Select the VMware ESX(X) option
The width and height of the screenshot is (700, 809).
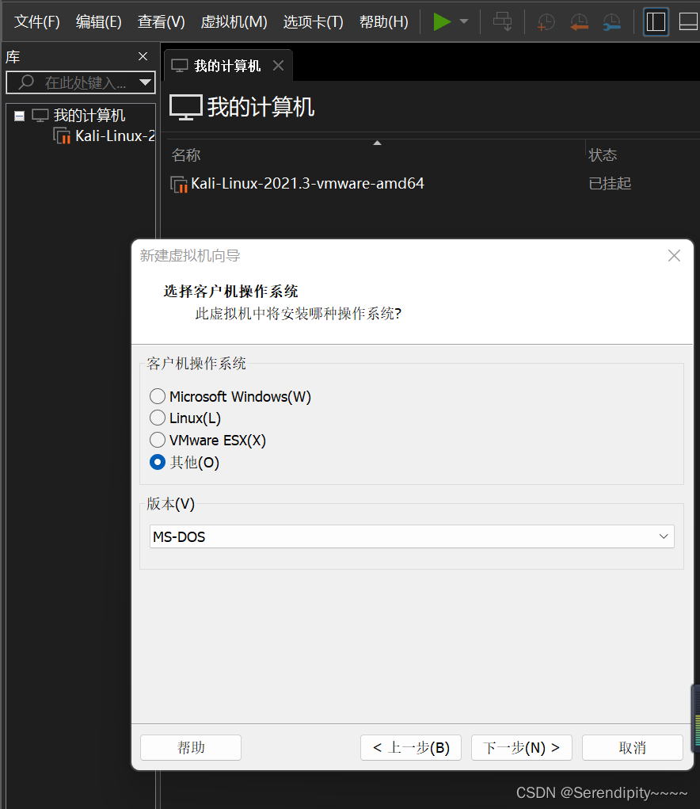pos(157,440)
